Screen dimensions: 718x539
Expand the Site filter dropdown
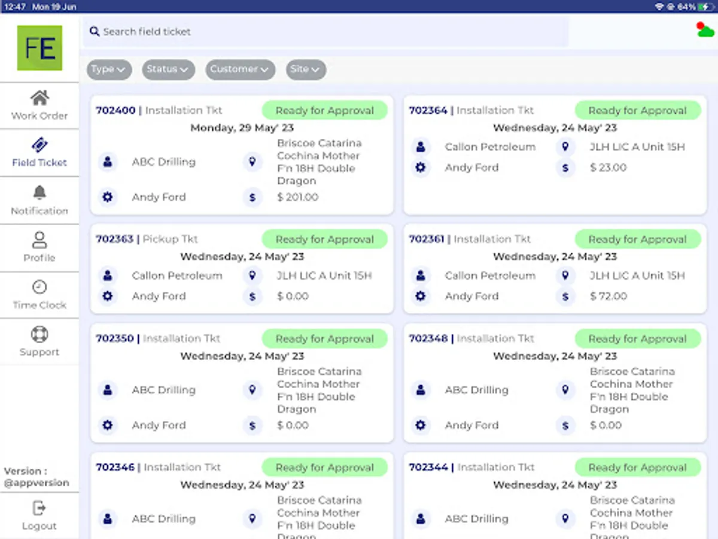click(x=306, y=69)
